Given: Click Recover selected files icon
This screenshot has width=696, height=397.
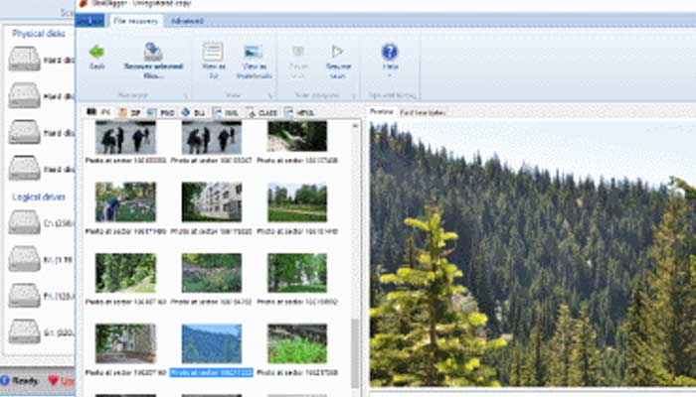Looking at the screenshot, I should (153, 52).
